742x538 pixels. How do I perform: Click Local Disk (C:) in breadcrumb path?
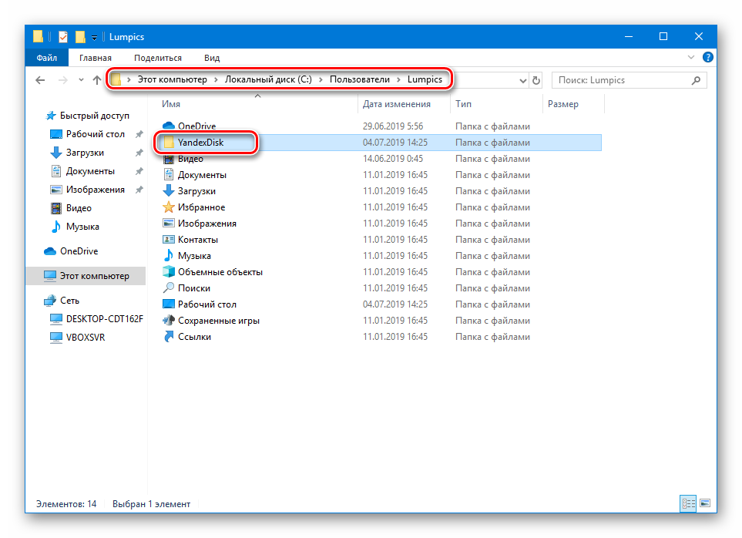tap(267, 79)
